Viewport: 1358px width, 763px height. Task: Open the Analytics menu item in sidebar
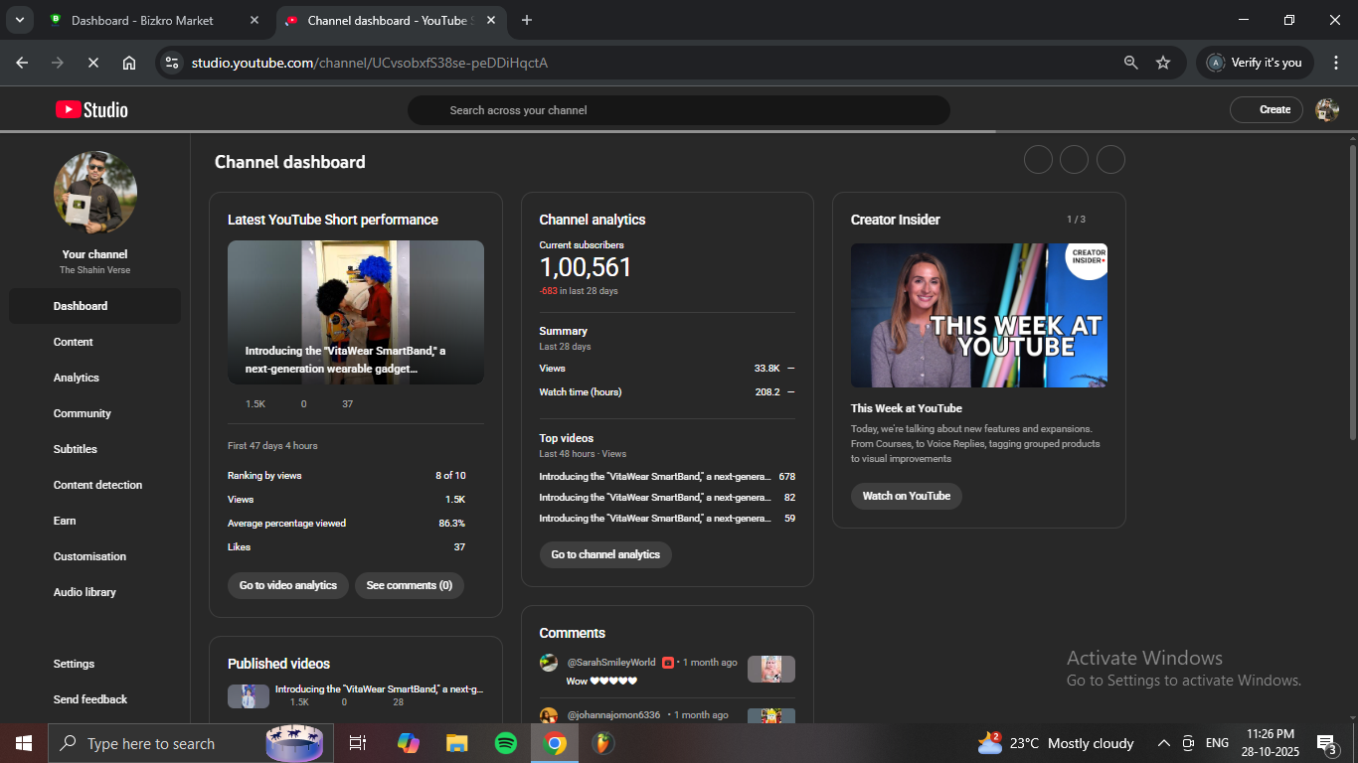77,378
